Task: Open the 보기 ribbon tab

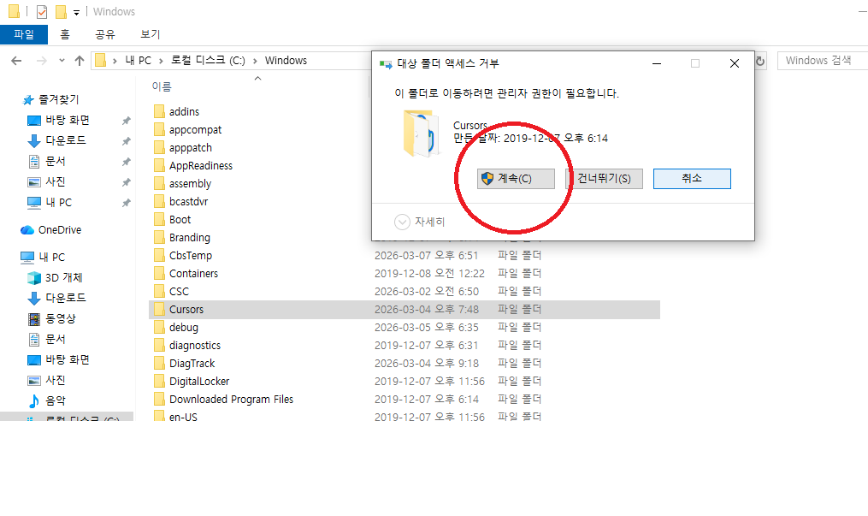Action: coord(150,34)
